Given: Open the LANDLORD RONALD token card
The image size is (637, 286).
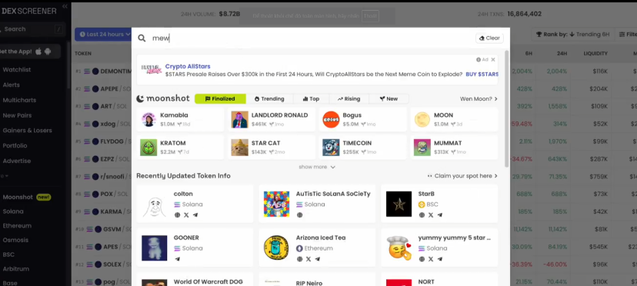Looking at the screenshot, I should [x=272, y=119].
